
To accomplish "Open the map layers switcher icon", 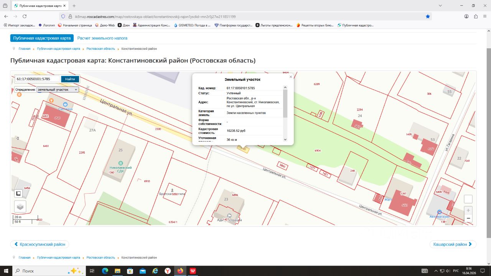I will point(20,207).
